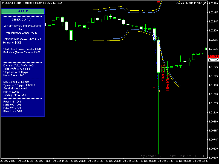The image size is (219, 164).
Task: Click "Start Hour (Broker Time) = 00:10" text
Action: point(22,49)
